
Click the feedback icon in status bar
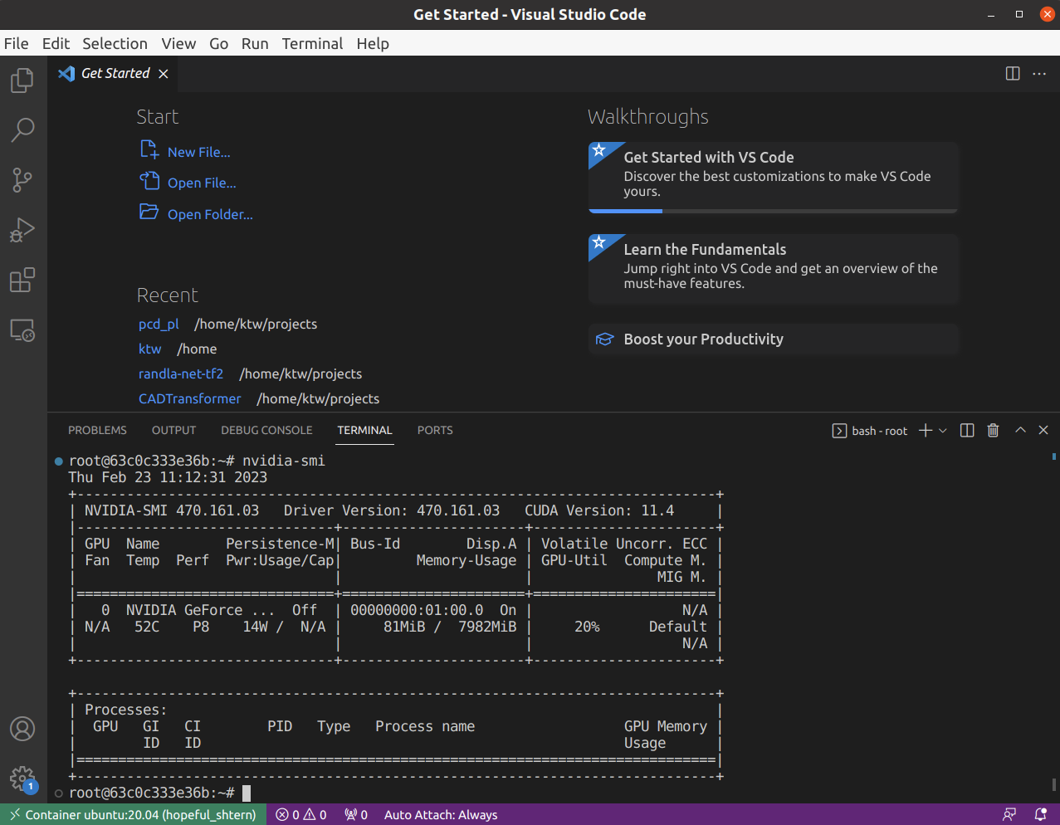pos(1009,814)
